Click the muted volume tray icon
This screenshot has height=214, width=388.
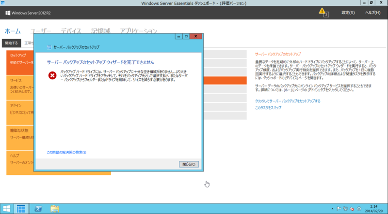(x=352, y=209)
